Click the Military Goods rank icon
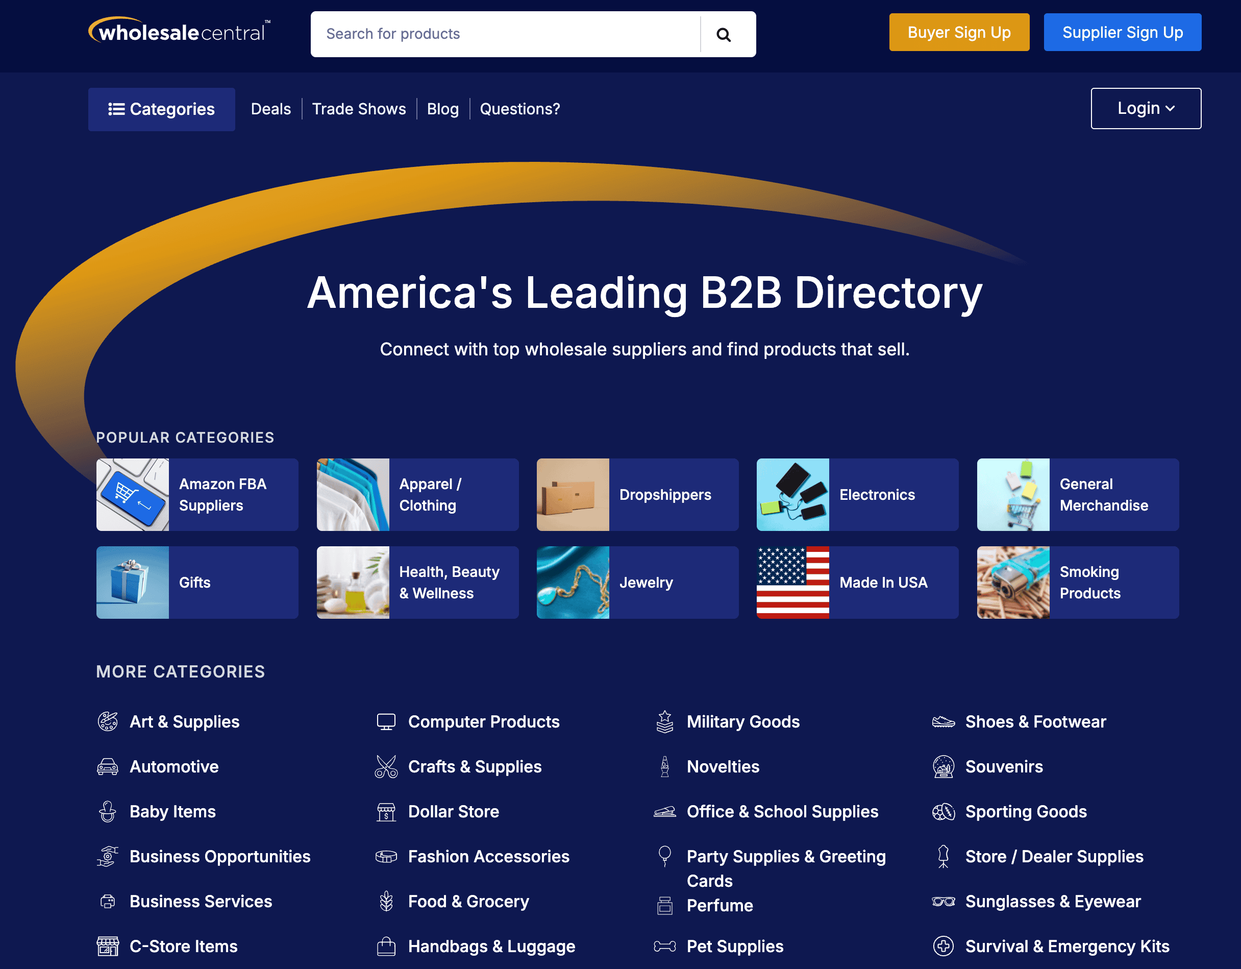Viewport: 1241px width, 969px height. (664, 721)
